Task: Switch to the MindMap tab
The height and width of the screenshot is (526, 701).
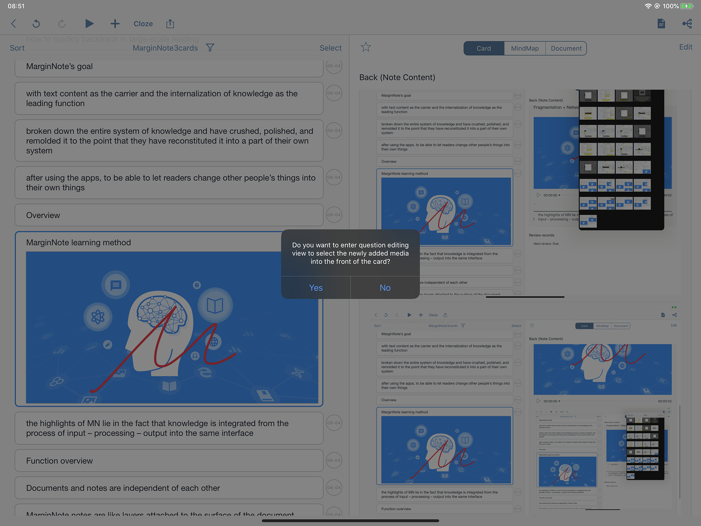Action: (525, 48)
